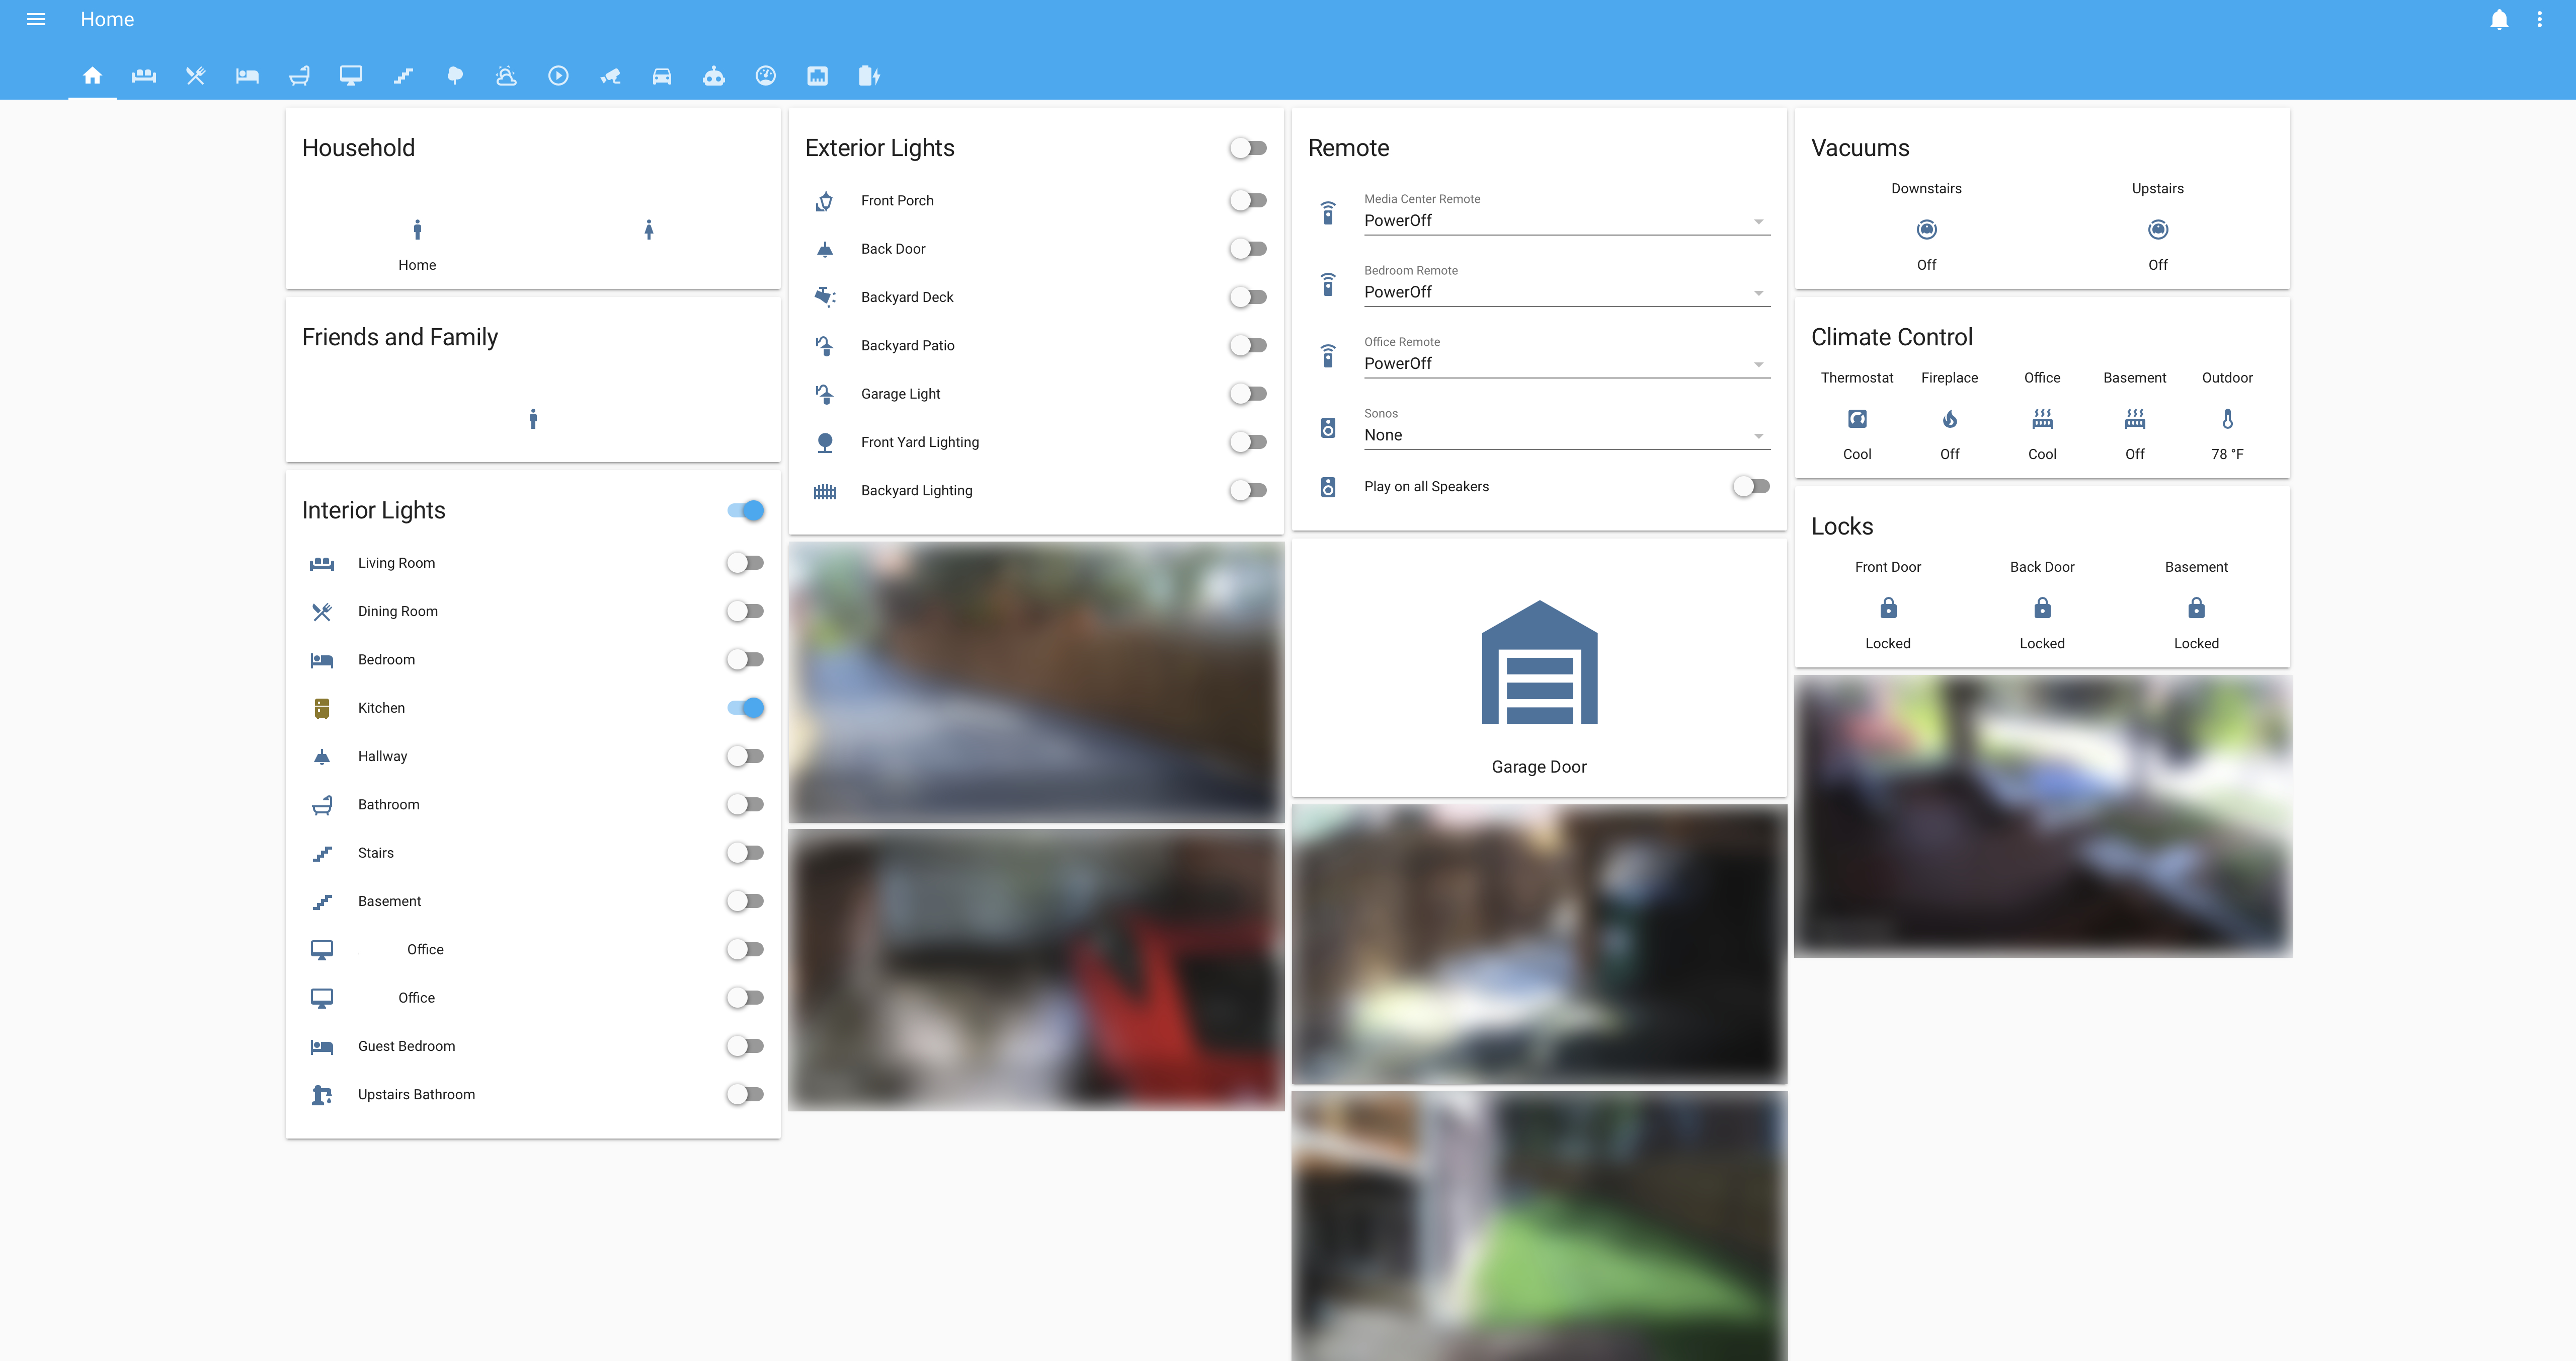Open the hamburger sidebar menu
Image resolution: width=2576 pixels, height=1361 pixels.
36,20
